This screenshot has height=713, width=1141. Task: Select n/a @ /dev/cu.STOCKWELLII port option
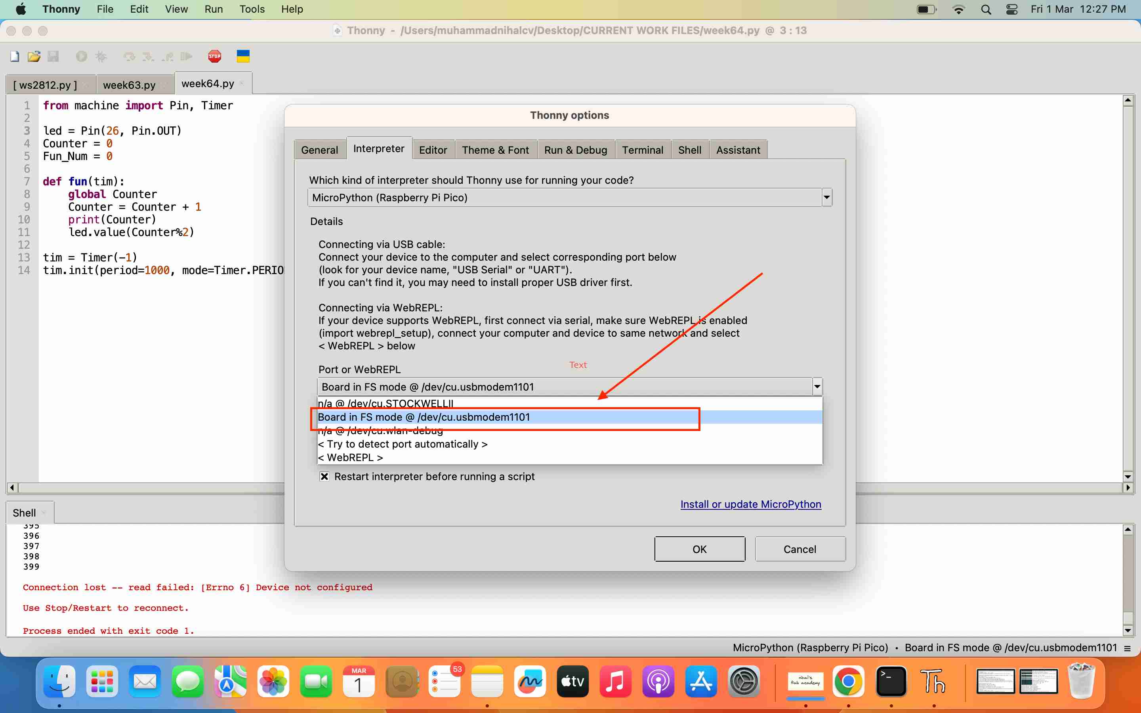[x=570, y=403]
